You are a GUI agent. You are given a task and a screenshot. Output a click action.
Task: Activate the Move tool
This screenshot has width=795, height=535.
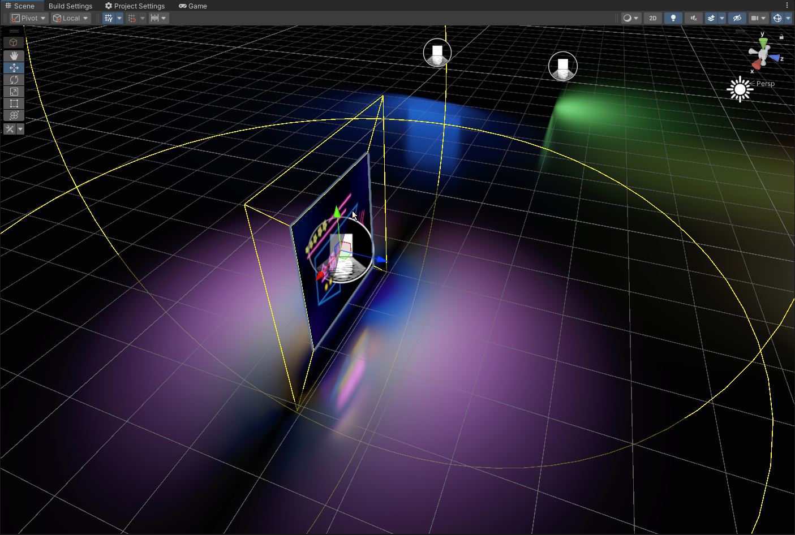14,68
